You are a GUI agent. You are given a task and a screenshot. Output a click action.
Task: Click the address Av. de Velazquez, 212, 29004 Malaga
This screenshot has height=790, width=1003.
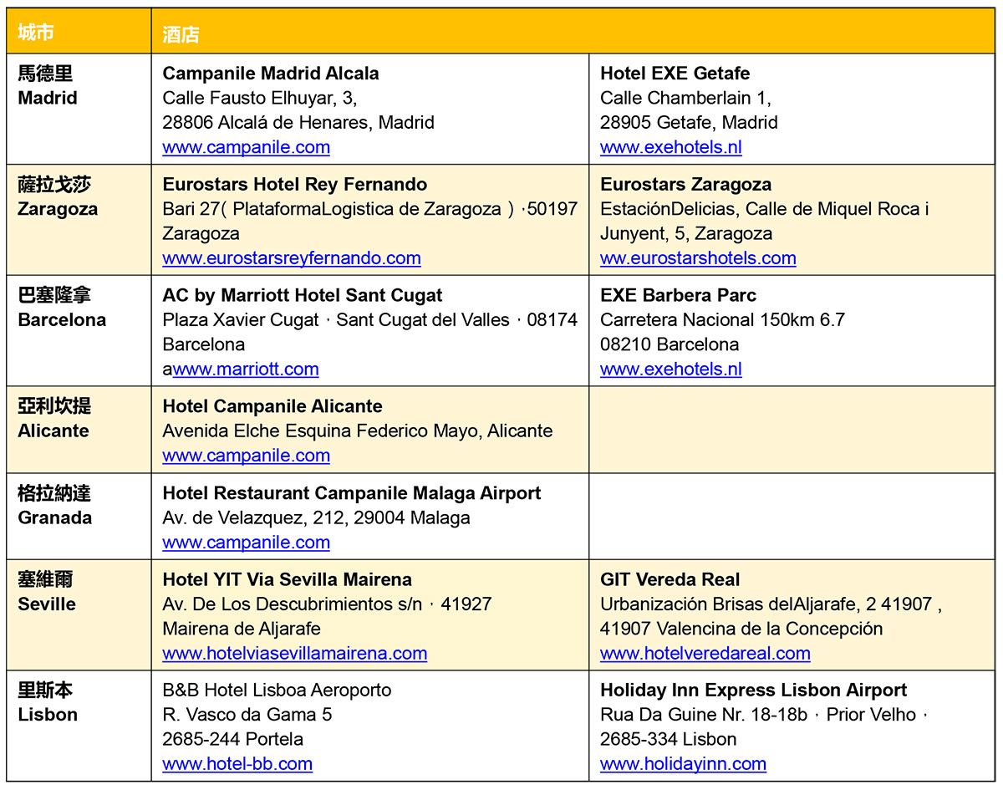[x=316, y=517]
